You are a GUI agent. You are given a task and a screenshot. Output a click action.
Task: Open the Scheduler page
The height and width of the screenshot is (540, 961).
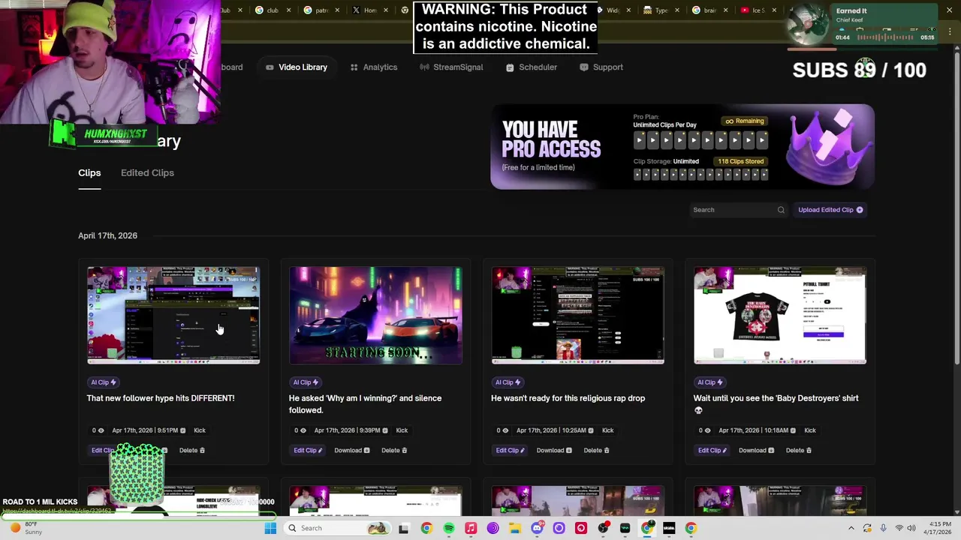(x=531, y=67)
